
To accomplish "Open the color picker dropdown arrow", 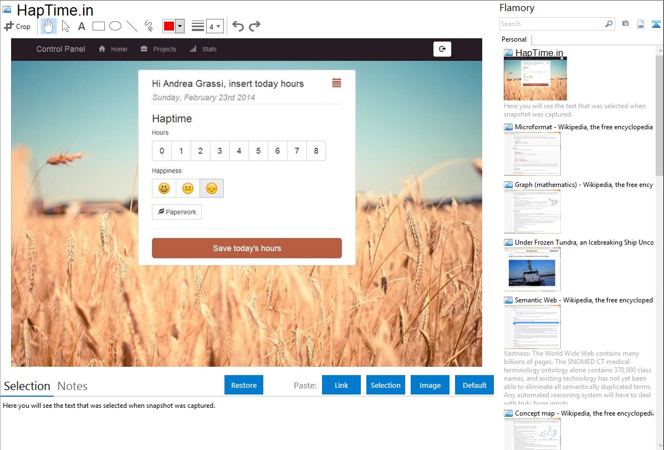I will pyautogui.click(x=180, y=26).
